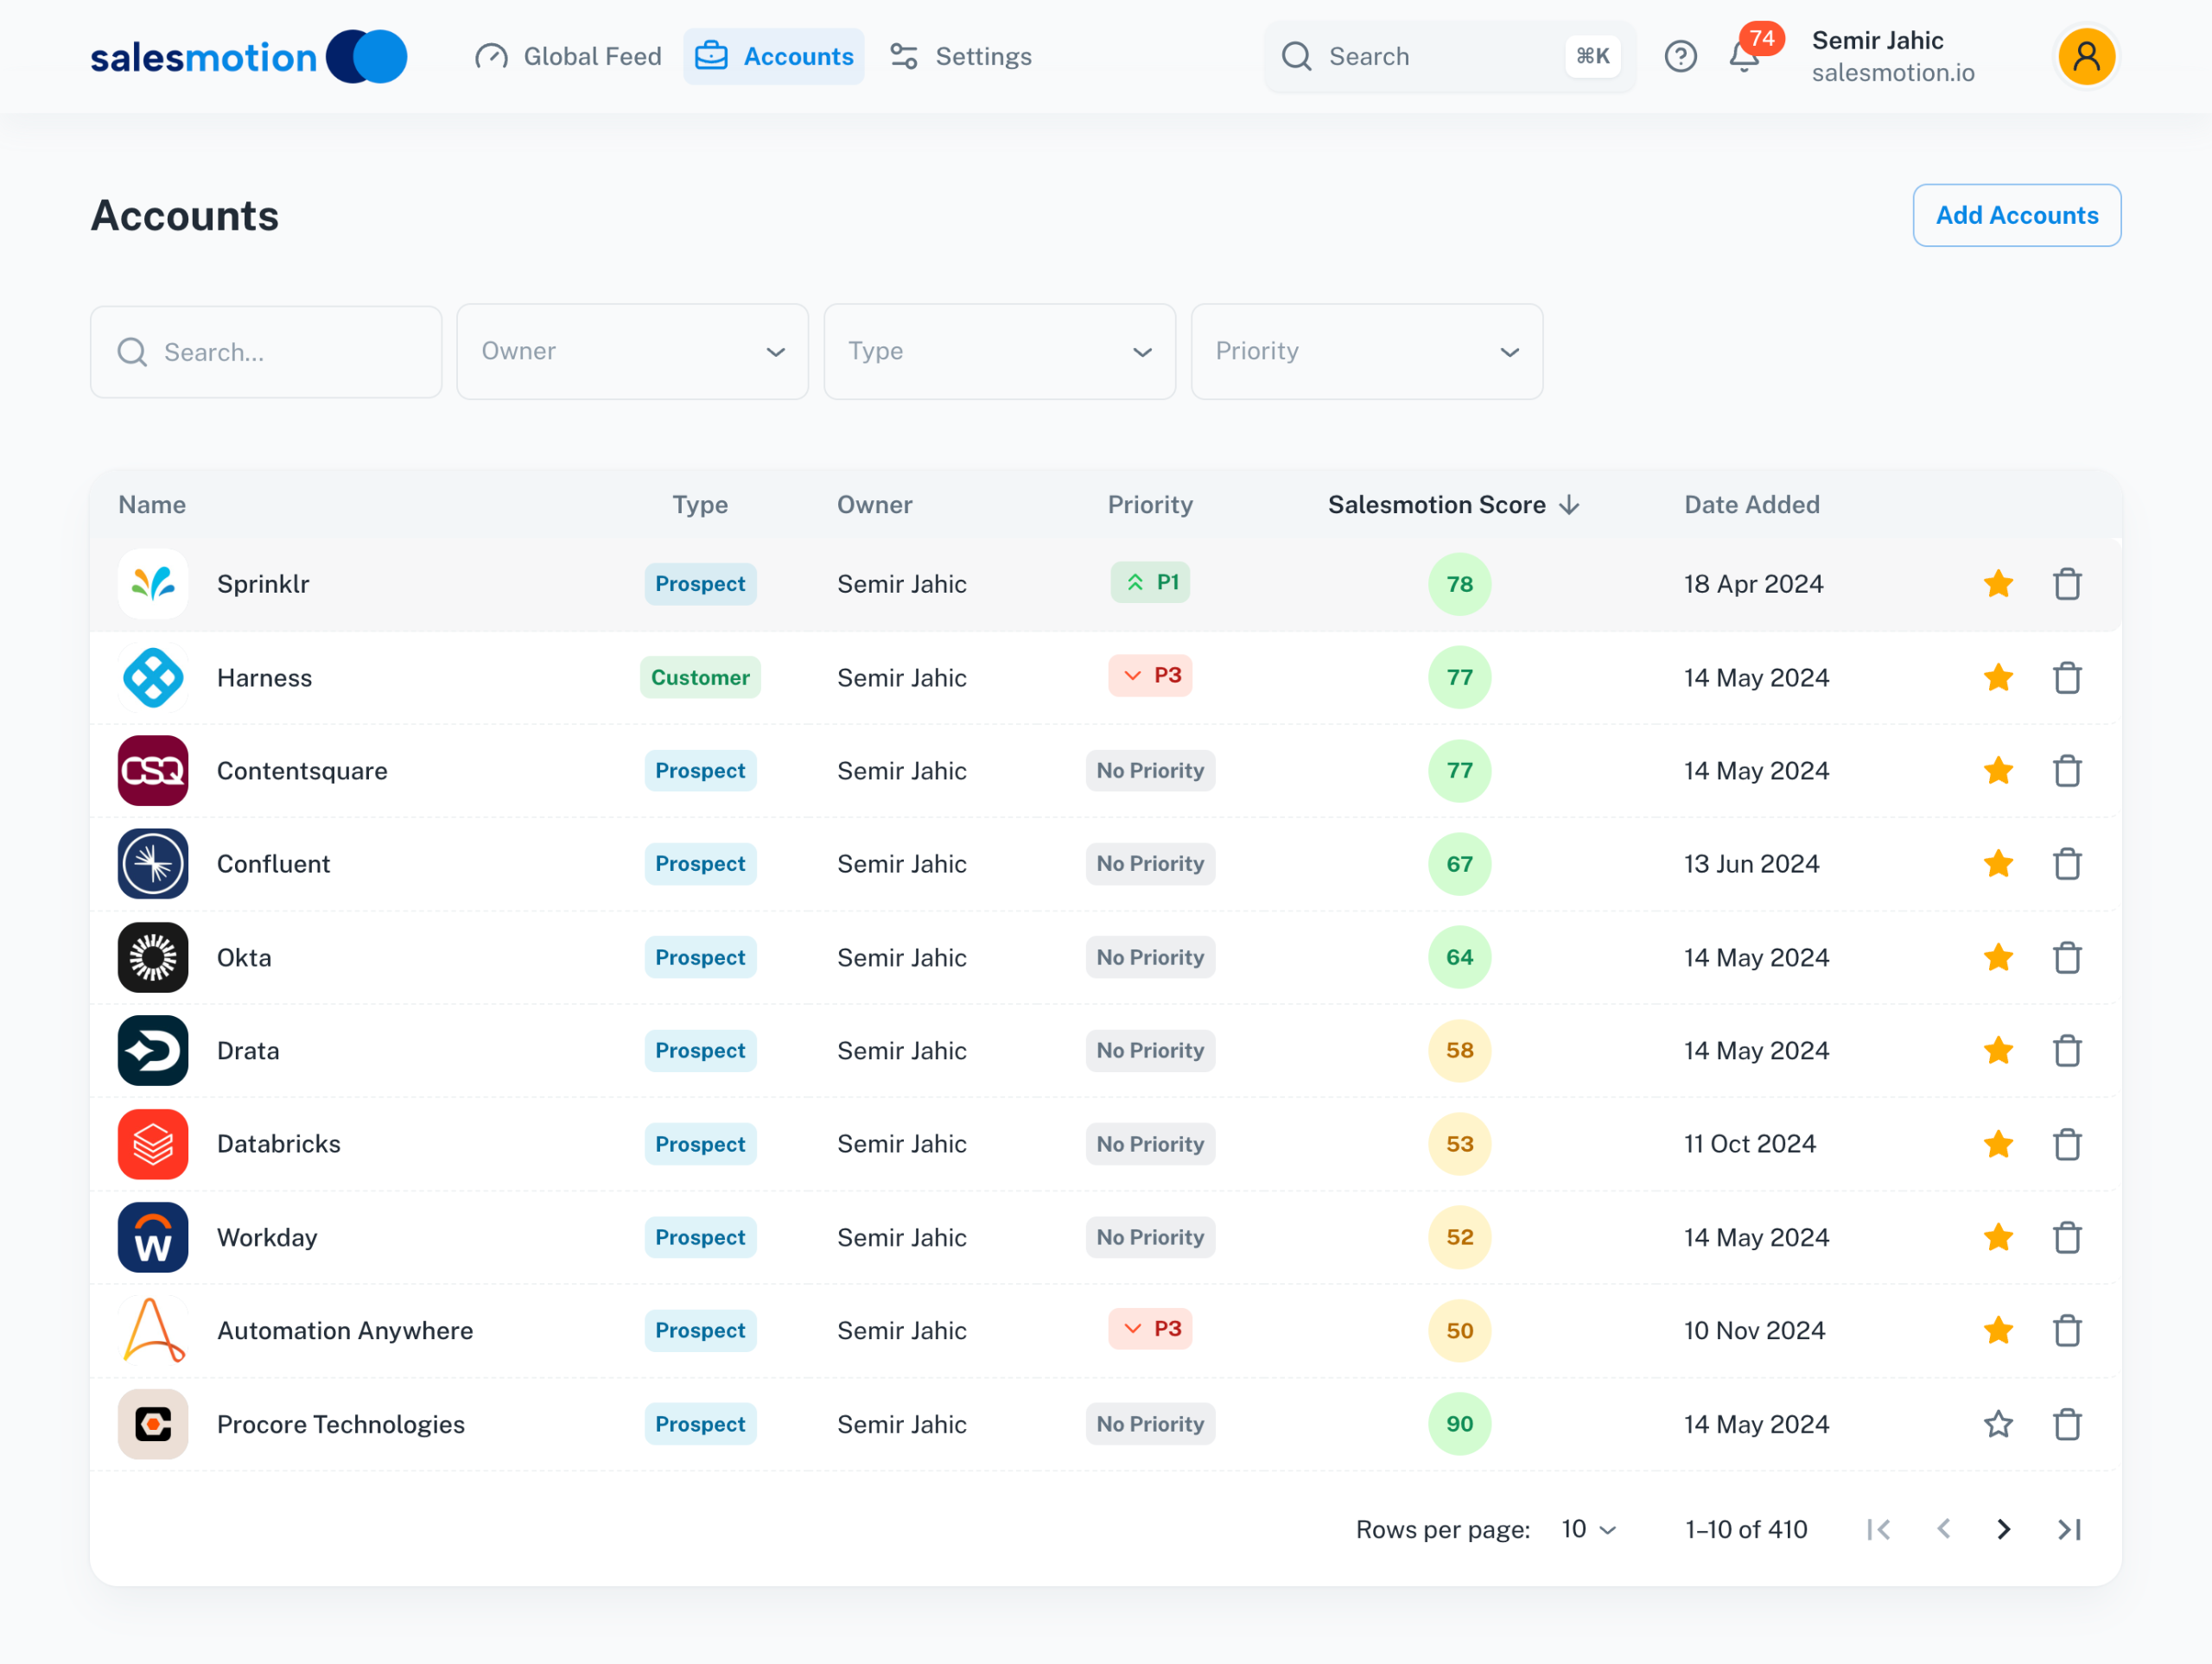Open user profile avatar icon
The width and height of the screenshot is (2212, 1664).
tap(2085, 57)
